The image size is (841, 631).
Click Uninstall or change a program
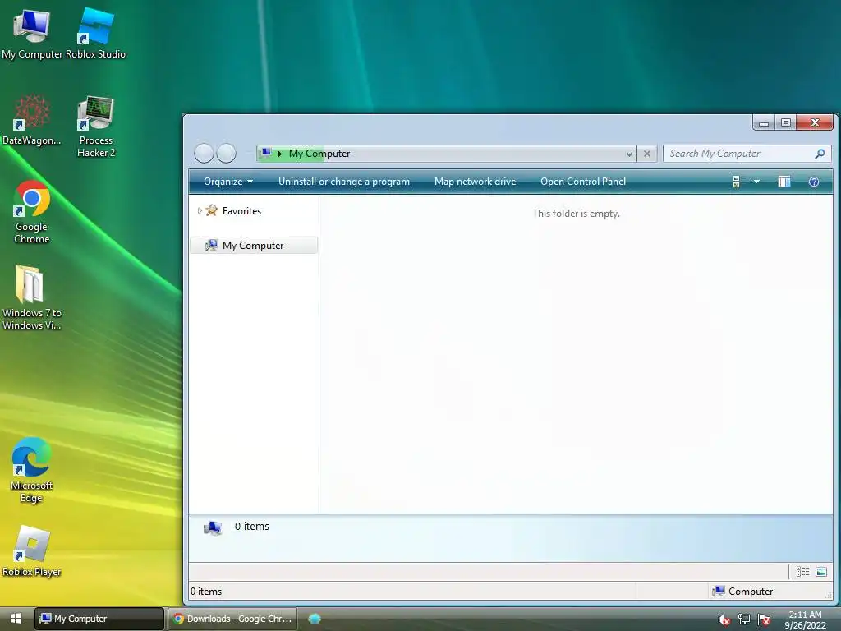pos(344,182)
